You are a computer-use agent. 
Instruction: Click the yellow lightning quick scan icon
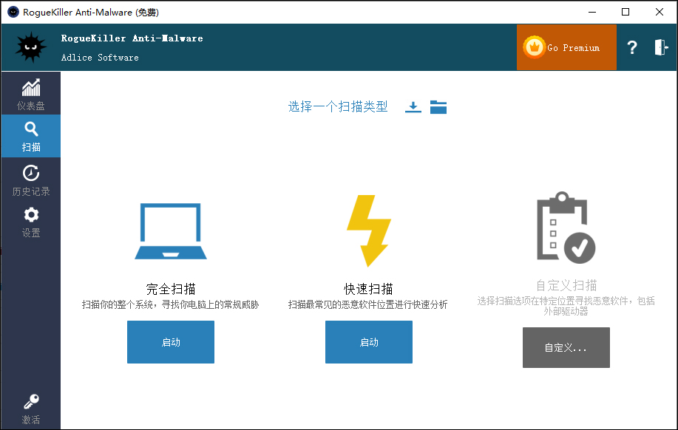369,231
